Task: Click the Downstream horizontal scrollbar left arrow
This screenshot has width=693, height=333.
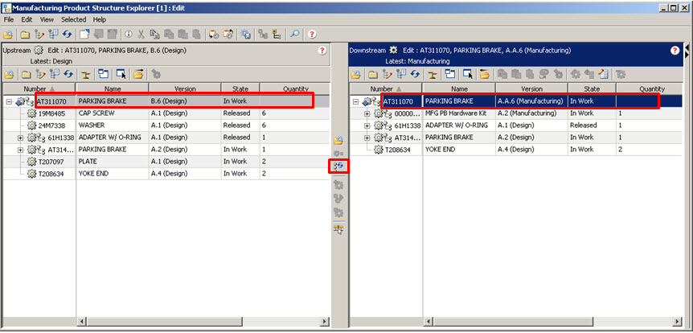Action: [427, 322]
